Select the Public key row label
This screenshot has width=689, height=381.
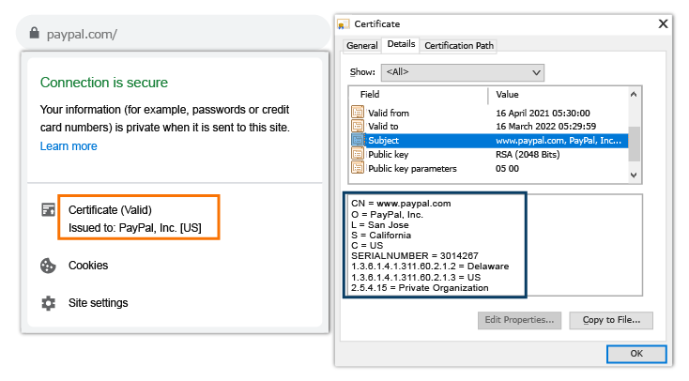tap(388, 154)
